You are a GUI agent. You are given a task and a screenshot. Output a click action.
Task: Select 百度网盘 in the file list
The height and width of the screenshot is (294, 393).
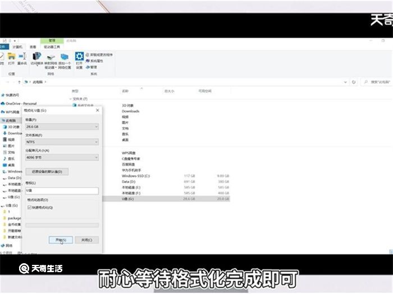click(129, 165)
